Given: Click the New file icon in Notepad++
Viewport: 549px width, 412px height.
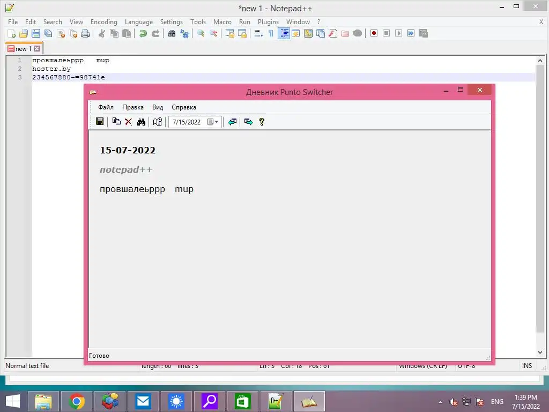Looking at the screenshot, I should tap(12, 33).
